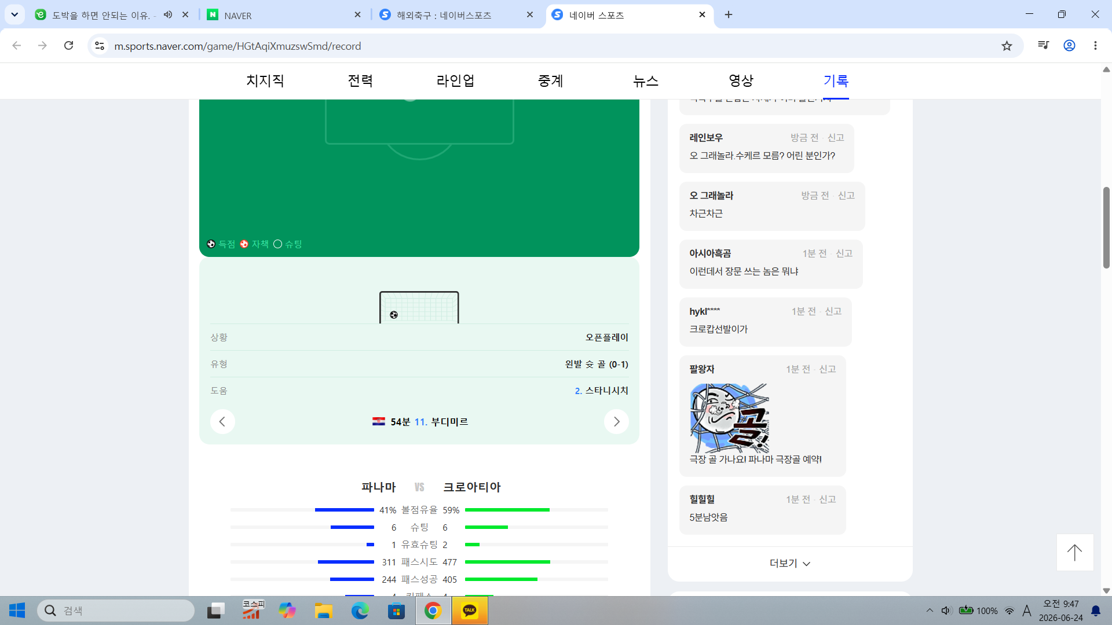Report the comment by 레인보우
Screen dimensions: 1112x625
(836, 138)
